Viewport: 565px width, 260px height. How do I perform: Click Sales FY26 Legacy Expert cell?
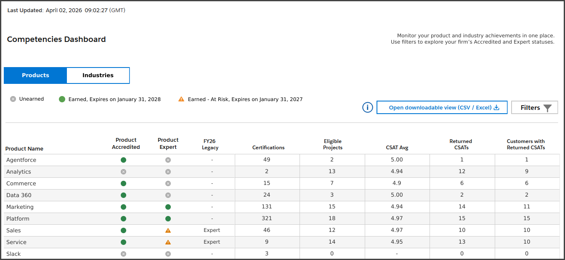point(212,230)
